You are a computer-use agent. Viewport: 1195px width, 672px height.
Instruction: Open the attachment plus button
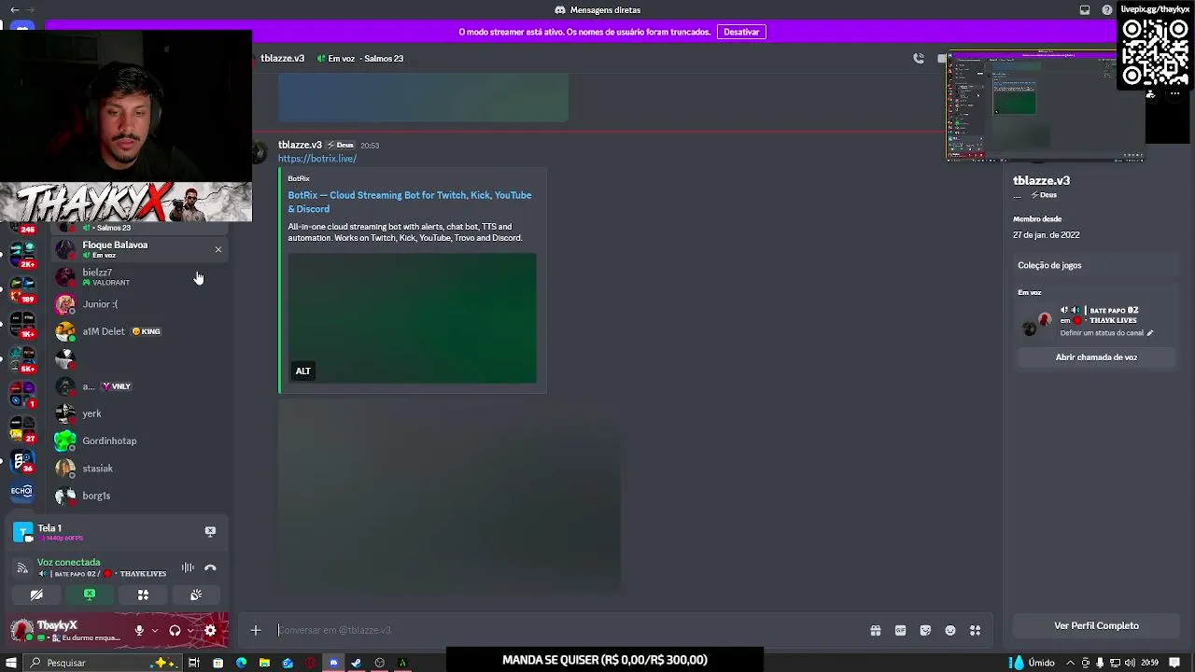[256, 631]
